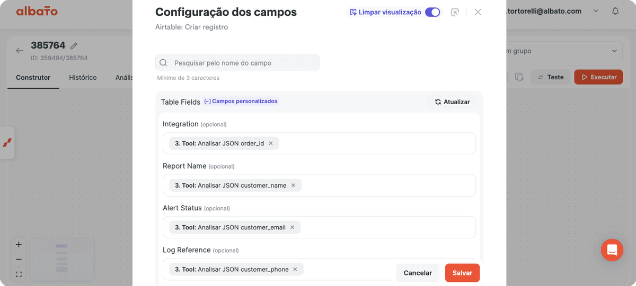Image resolution: width=636 pixels, height=286 pixels.
Task: Remove the customer_phone tag with its x
Action: point(295,269)
